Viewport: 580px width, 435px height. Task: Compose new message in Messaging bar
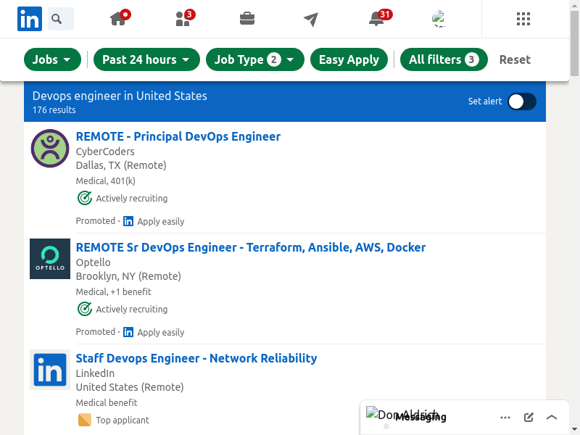(529, 418)
